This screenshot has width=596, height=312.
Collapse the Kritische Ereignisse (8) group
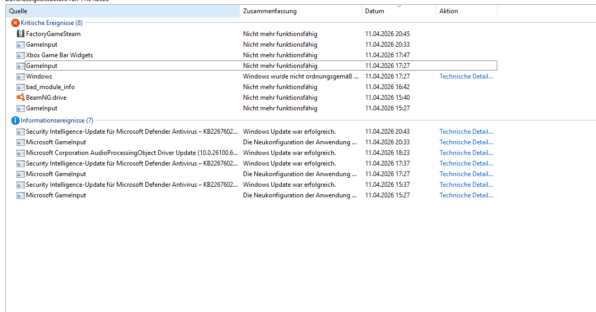tap(51, 23)
